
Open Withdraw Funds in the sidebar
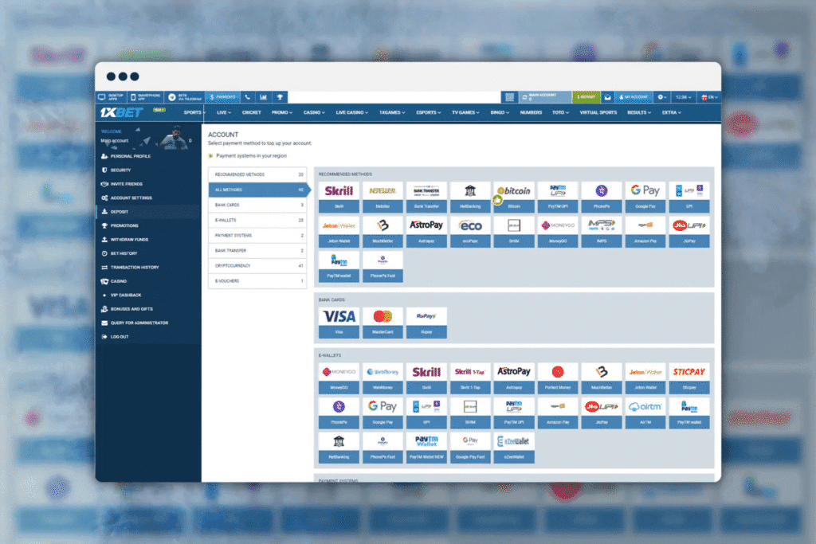click(128, 240)
